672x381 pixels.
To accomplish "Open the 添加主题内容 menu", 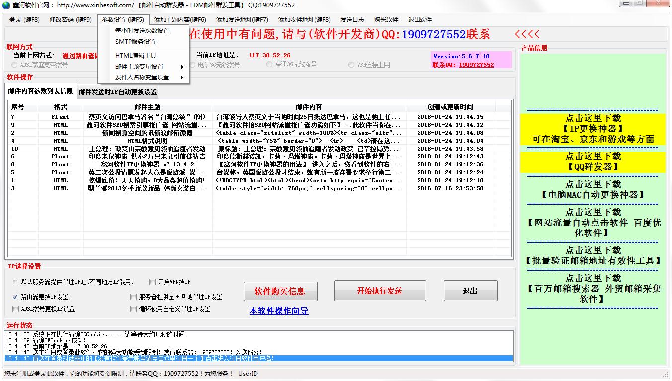I will pos(179,20).
